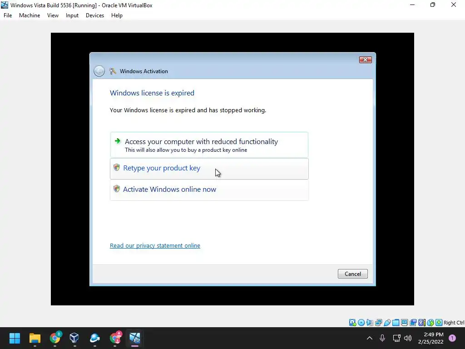465x349 pixels.
Task: Choose Access your computer with reduced functionality
Action: pyautogui.click(x=209, y=145)
